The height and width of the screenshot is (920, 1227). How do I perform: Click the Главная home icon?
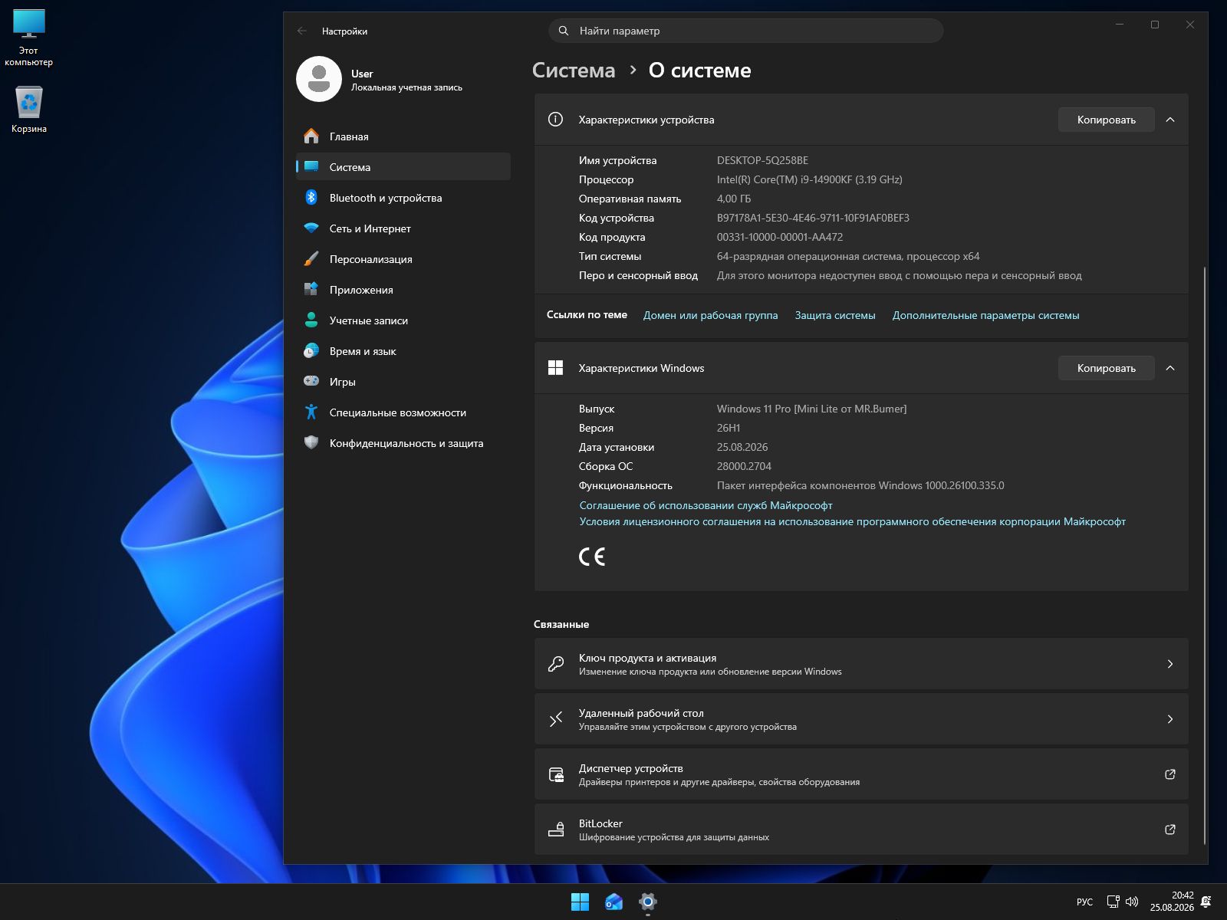tap(311, 136)
